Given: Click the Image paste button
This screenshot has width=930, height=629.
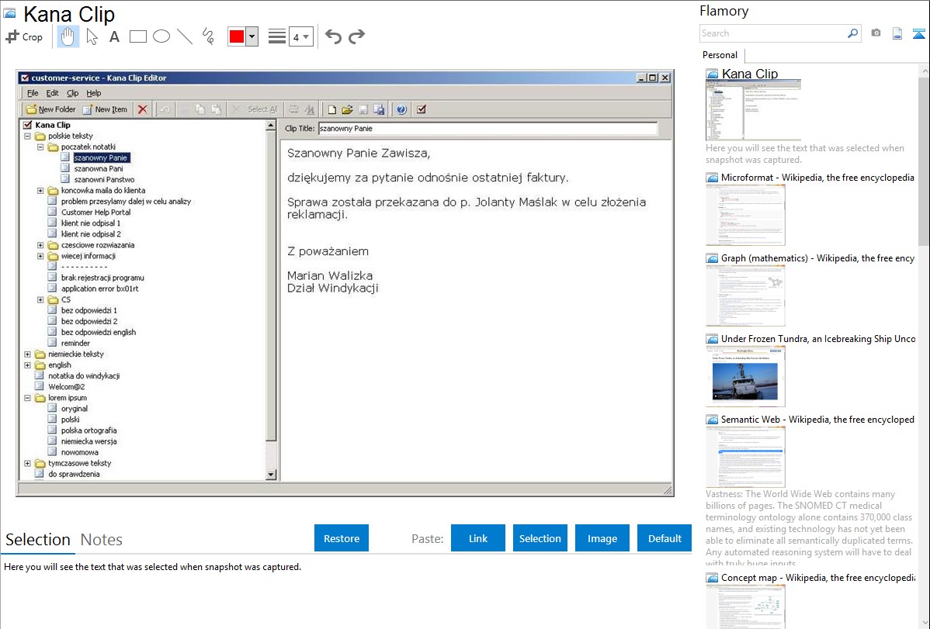Looking at the screenshot, I should pyautogui.click(x=602, y=538).
